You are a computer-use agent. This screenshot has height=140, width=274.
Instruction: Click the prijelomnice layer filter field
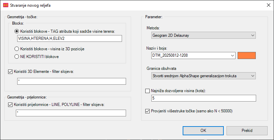pos(71,113)
